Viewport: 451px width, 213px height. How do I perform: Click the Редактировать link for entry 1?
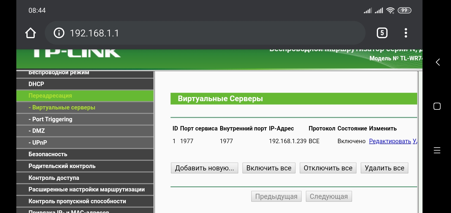point(390,141)
